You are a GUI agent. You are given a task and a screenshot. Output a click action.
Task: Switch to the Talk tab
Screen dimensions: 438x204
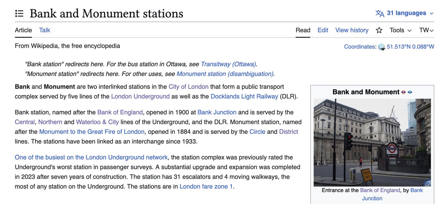(x=45, y=30)
